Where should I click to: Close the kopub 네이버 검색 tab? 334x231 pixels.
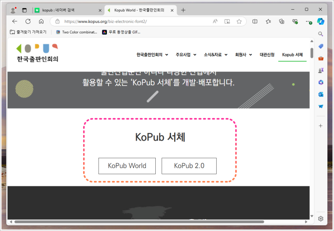pyautogui.click(x=100, y=10)
